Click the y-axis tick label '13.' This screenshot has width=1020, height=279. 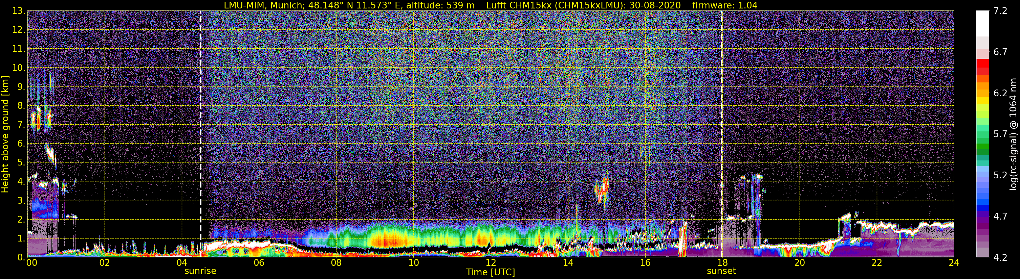click(19, 11)
